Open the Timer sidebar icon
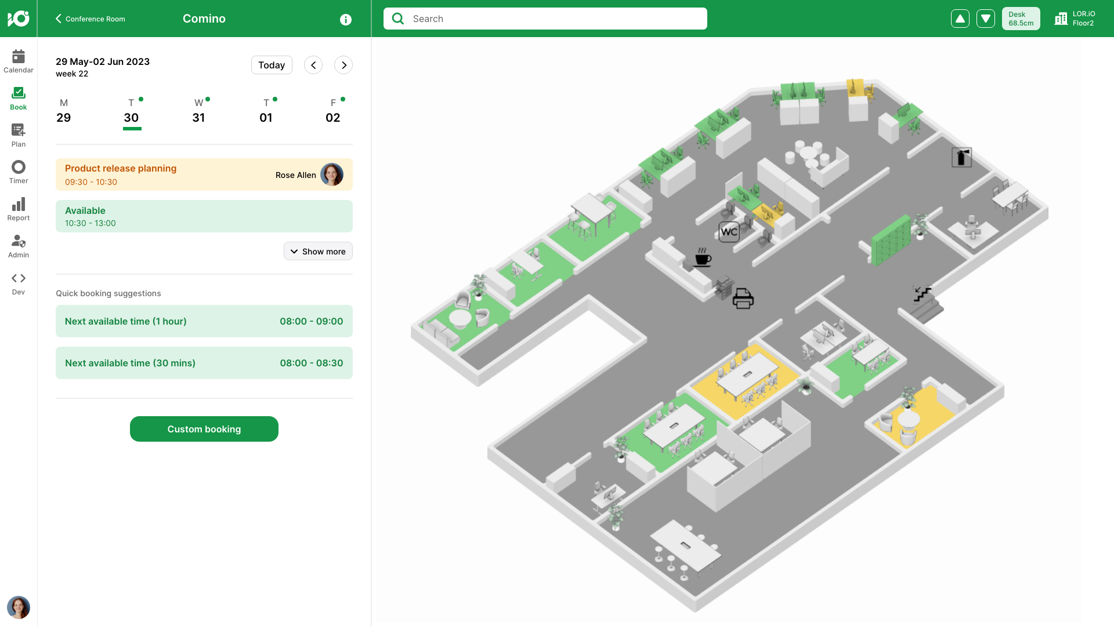The image size is (1114, 626). [19, 172]
